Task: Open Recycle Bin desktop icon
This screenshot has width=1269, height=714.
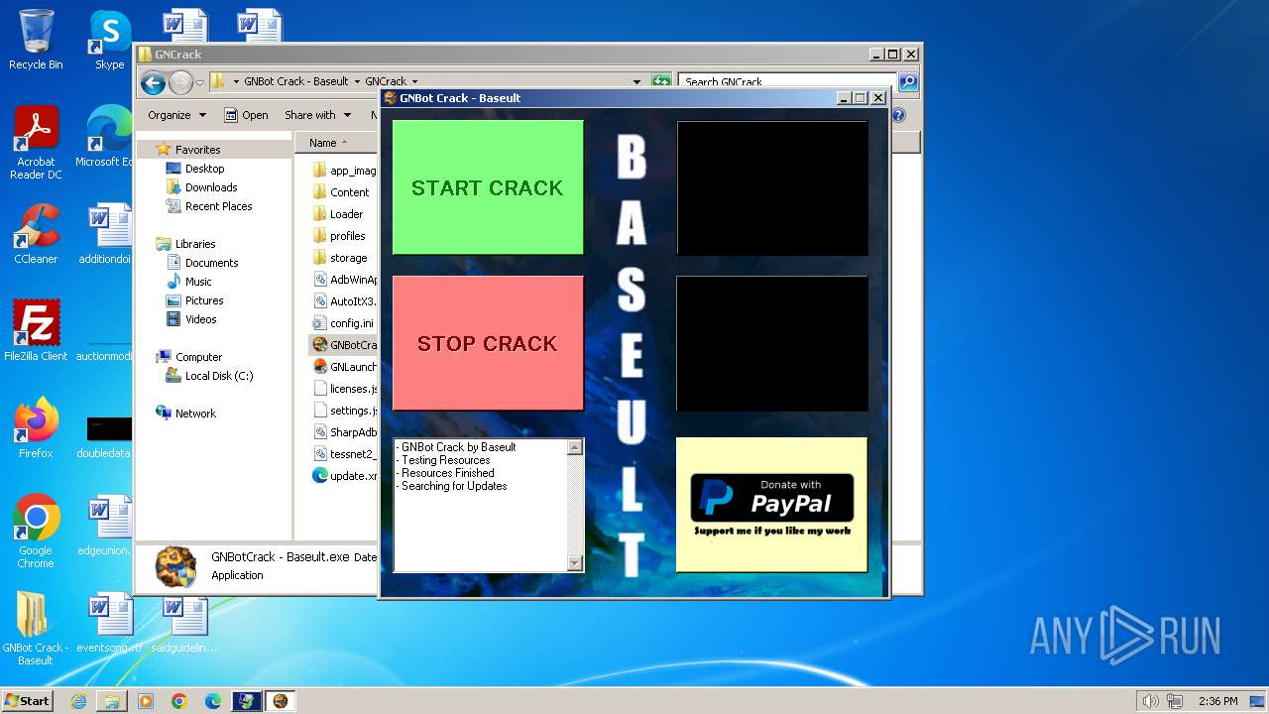Action: coord(36,40)
